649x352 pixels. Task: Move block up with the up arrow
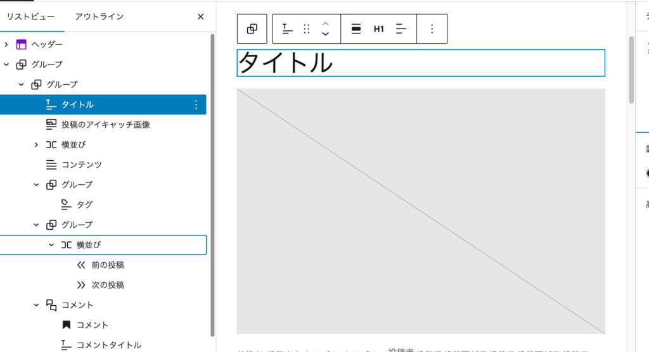(325, 23)
